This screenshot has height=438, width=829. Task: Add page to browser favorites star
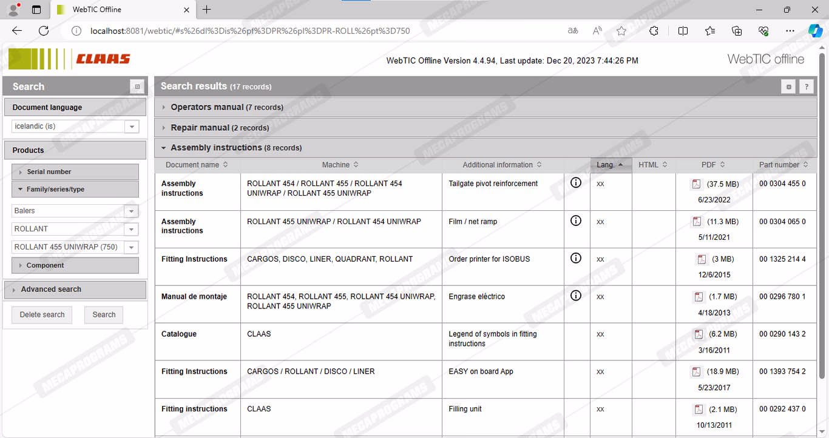(x=621, y=31)
